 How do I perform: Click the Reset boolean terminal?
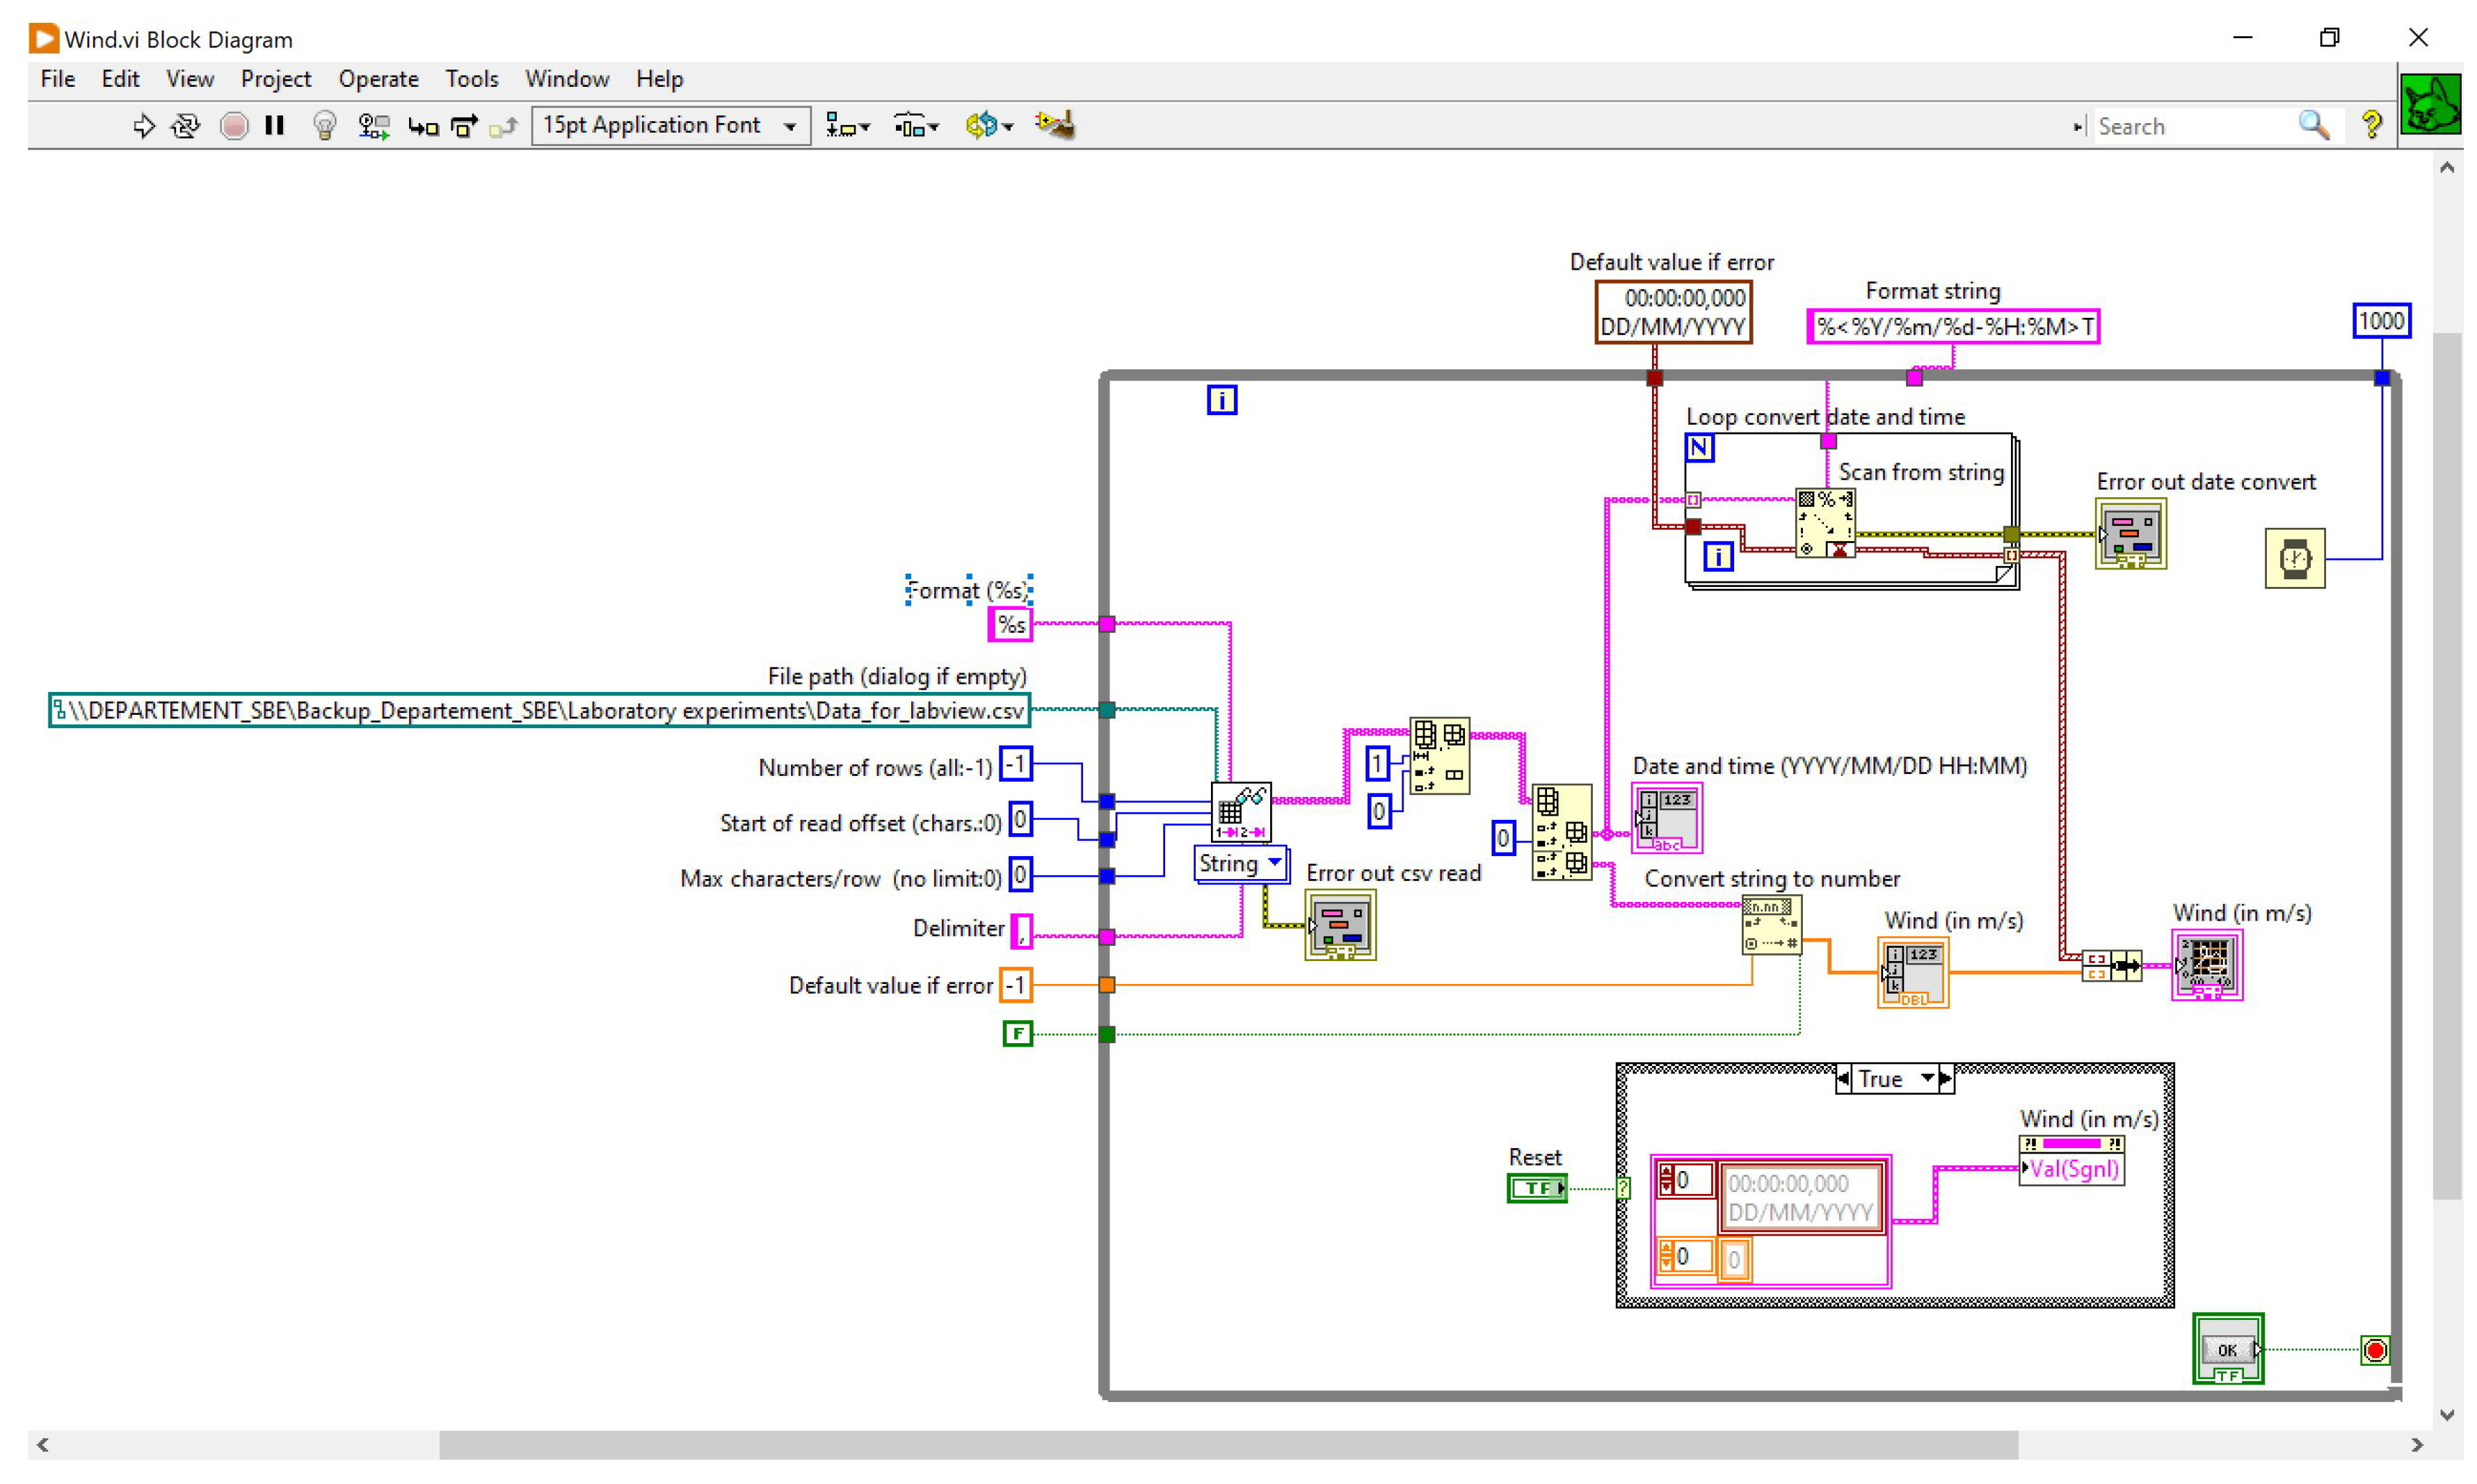[1536, 1187]
